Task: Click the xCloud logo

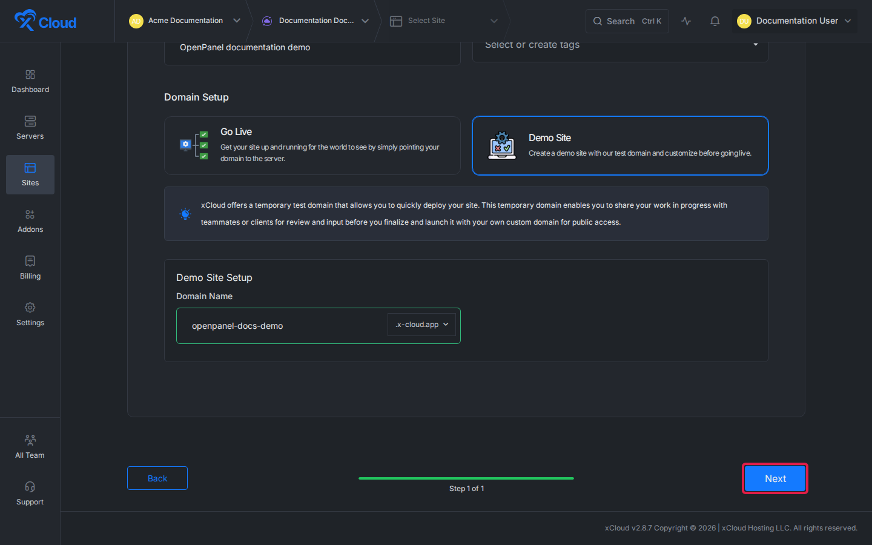Action: coord(45,21)
